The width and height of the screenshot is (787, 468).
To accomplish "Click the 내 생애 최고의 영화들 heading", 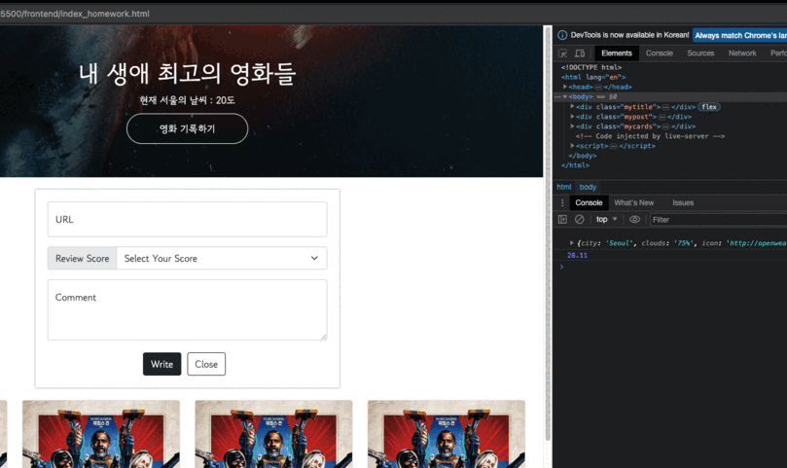I will point(187,73).
